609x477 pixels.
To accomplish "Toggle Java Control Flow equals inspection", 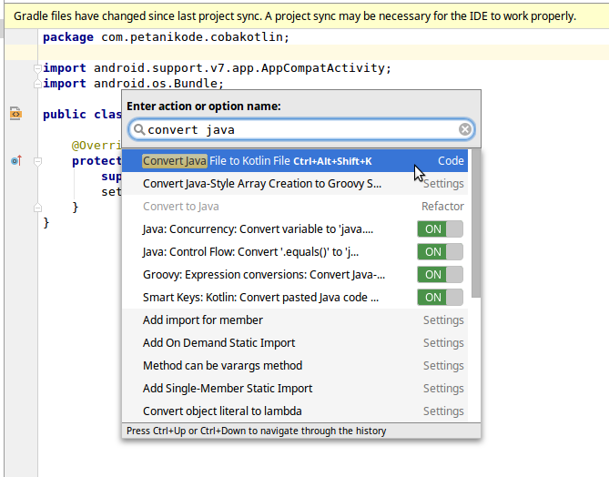I will [x=440, y=252].
